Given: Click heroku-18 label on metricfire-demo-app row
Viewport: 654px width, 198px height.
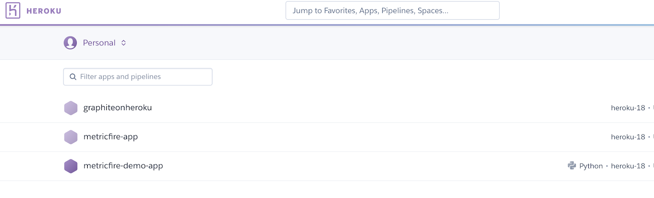Looking at the screenshot, I should pyautogui.click(x=628, y=166).
